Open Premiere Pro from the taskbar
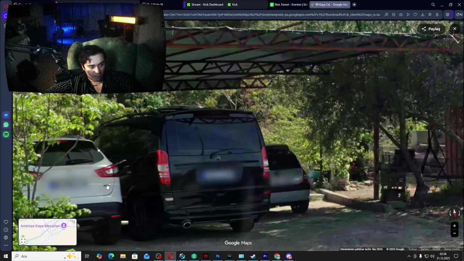The width and height of the screenshot is (464, 261). (x=265, y=256)
